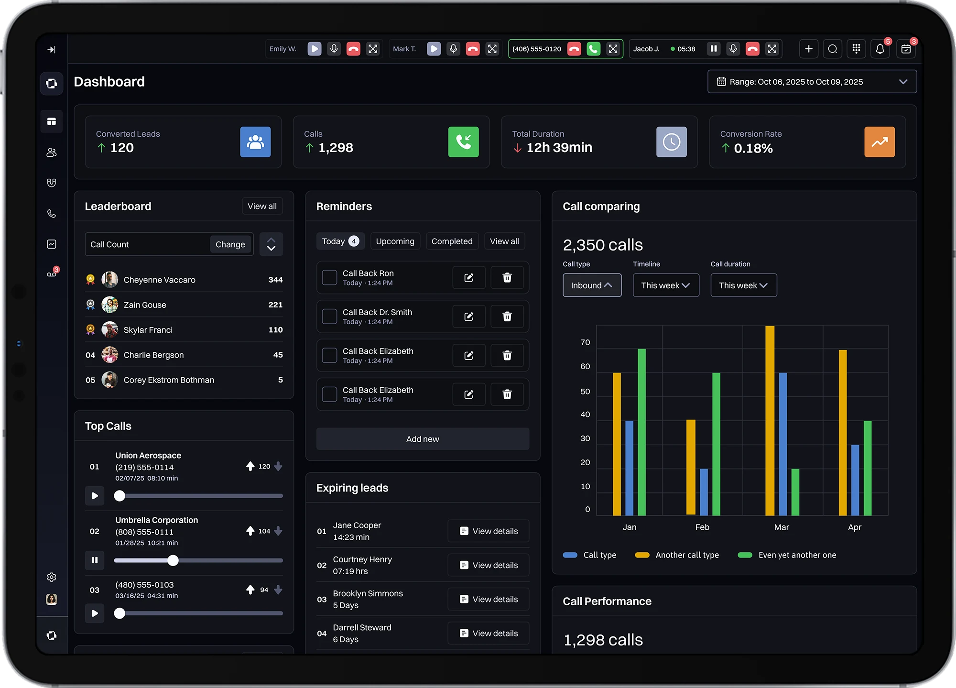This screenshot has width=956, height=688.
Task: Open the calendar icon in top bar
Action: click(906, 49)
